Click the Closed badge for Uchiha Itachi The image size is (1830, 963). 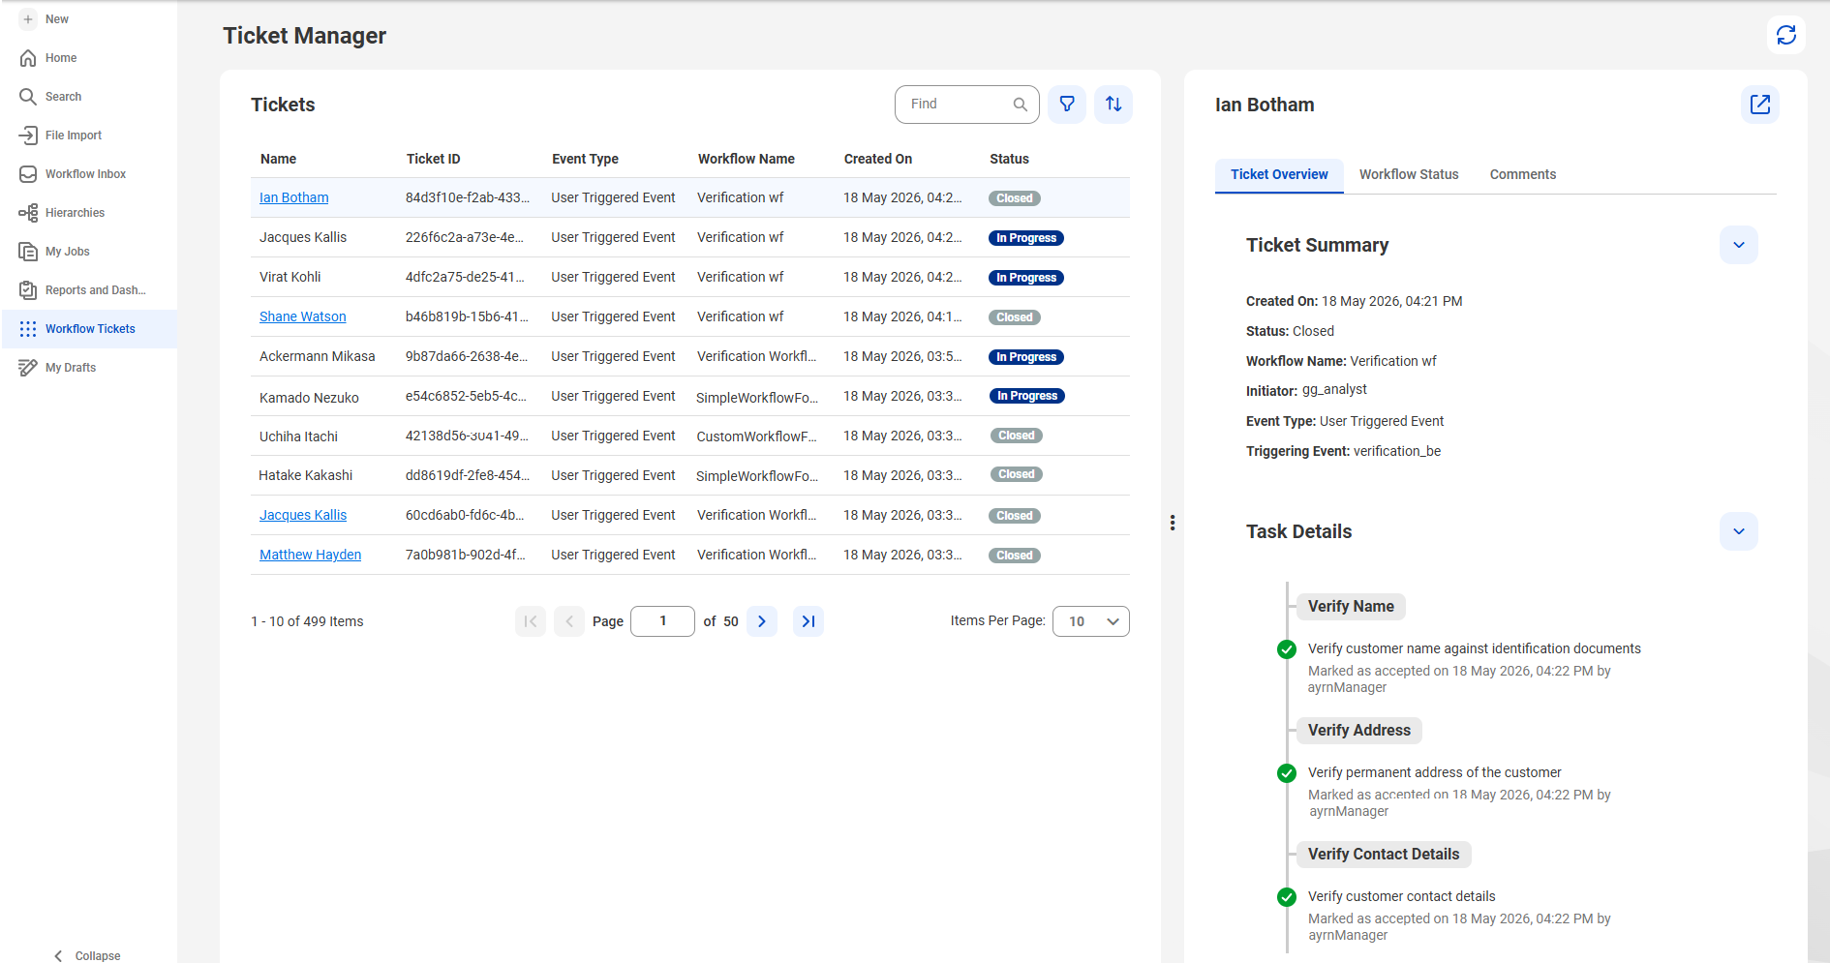[1016, 436]
